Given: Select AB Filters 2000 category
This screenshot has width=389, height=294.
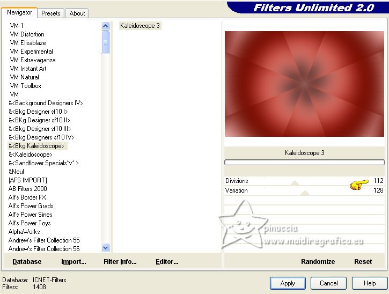Looking at the screenshot, I should pyautogui.click(x=27, y=189).
